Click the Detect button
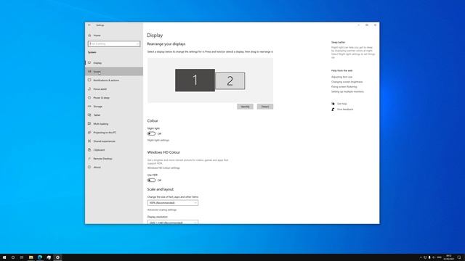 coord(265,107)
